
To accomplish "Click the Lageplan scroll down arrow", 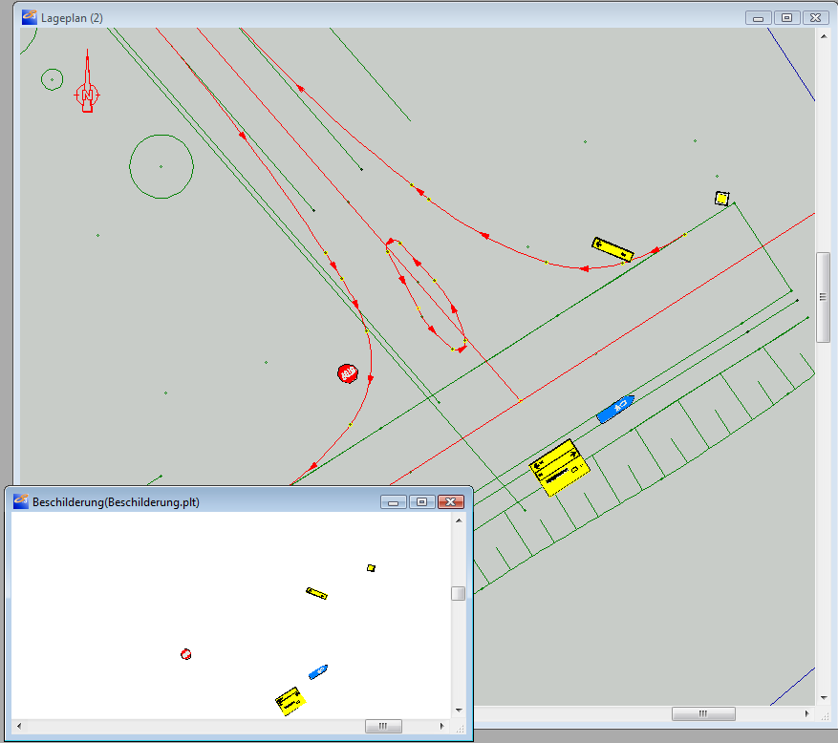I will (x=823, y=697).
